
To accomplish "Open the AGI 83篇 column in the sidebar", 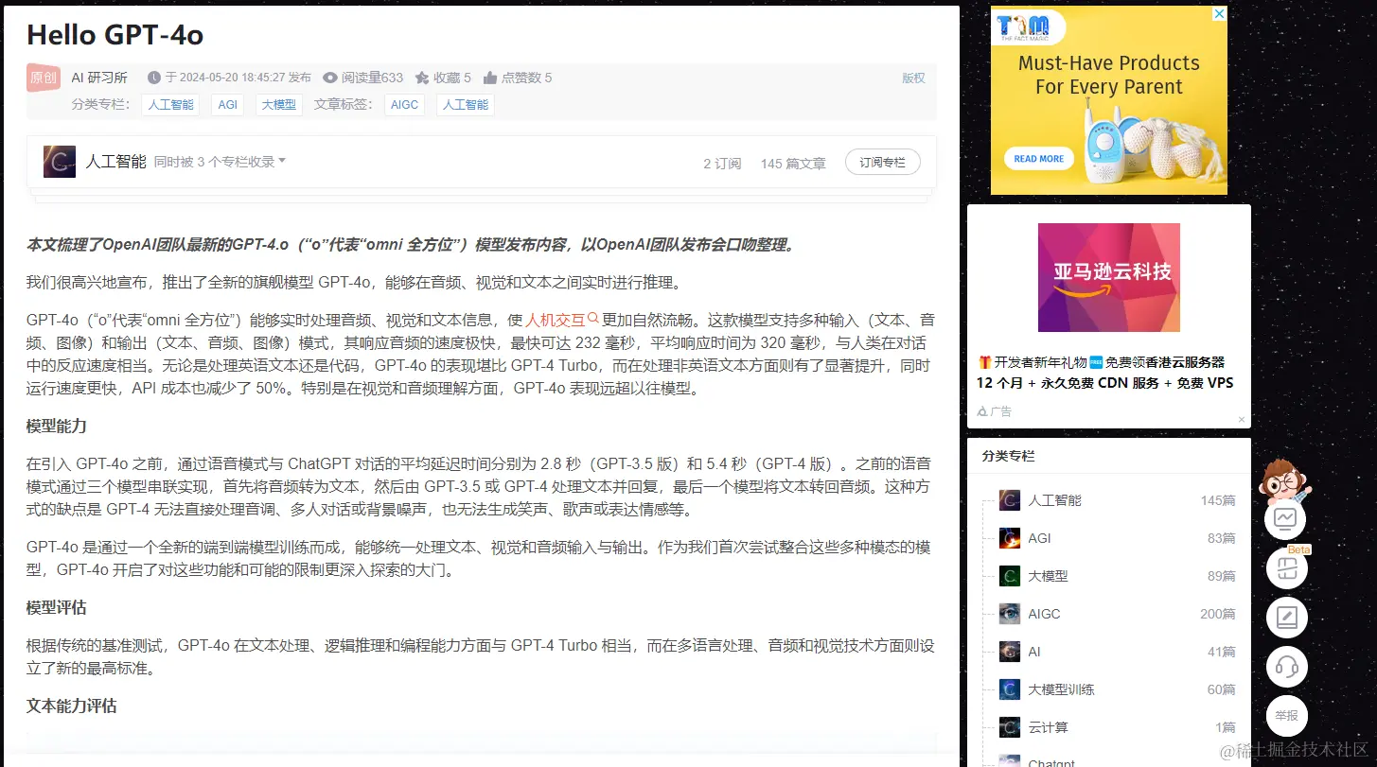I will coord(1117,538).
